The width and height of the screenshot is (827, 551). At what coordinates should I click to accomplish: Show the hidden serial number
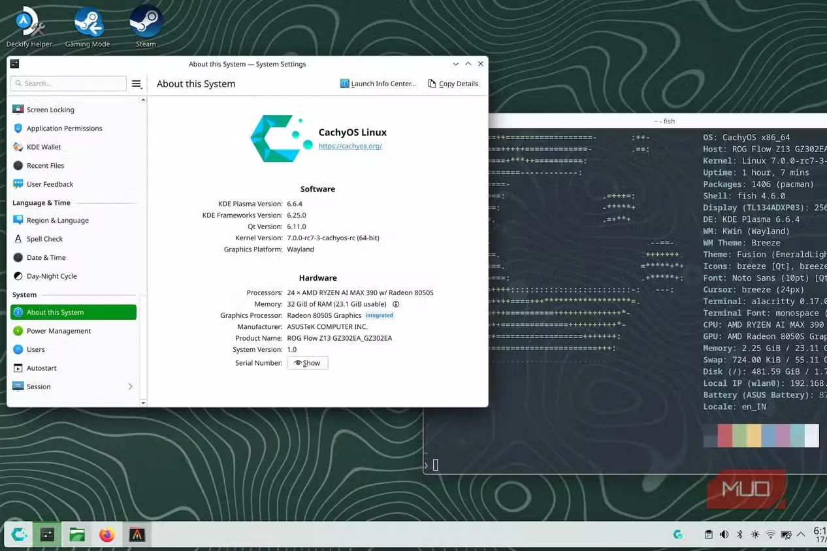coord(308,363)
